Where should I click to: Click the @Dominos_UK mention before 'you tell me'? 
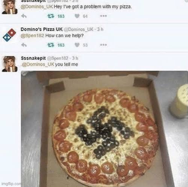point(38,65)
